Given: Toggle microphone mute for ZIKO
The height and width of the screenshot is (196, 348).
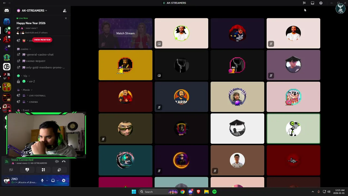Looking at the screenshot, I should (x=42, y=180).
